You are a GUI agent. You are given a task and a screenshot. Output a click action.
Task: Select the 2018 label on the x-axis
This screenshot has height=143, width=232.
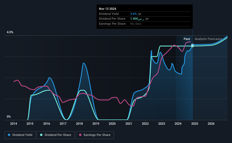pos(79,124)
